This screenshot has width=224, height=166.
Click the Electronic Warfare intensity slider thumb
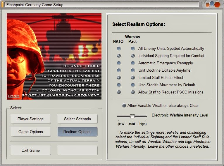tap(132, 116)
